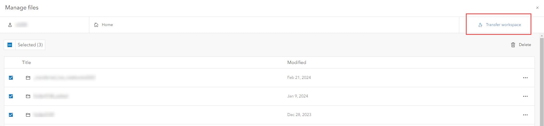Open more options for Jan 9, 2024 folder
The width and height of the screenshot is (544, 126).
(x=525, y=96)
